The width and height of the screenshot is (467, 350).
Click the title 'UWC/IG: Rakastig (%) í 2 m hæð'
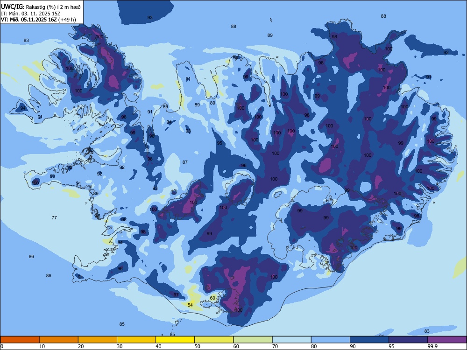coord(41,7)
